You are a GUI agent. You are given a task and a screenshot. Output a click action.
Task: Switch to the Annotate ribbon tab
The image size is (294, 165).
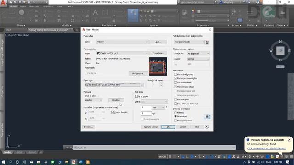(34, 6)
